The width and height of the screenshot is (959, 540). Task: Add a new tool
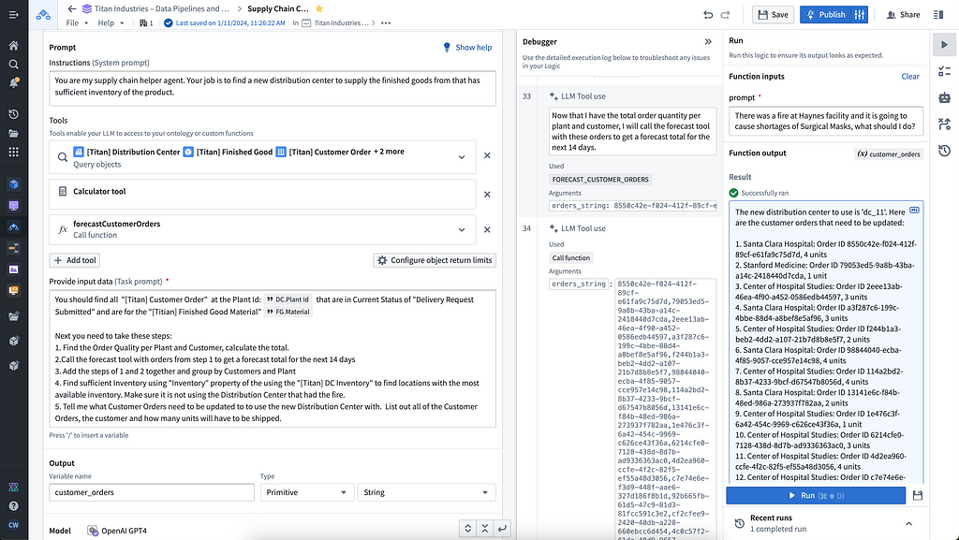(x=75, y=260)
